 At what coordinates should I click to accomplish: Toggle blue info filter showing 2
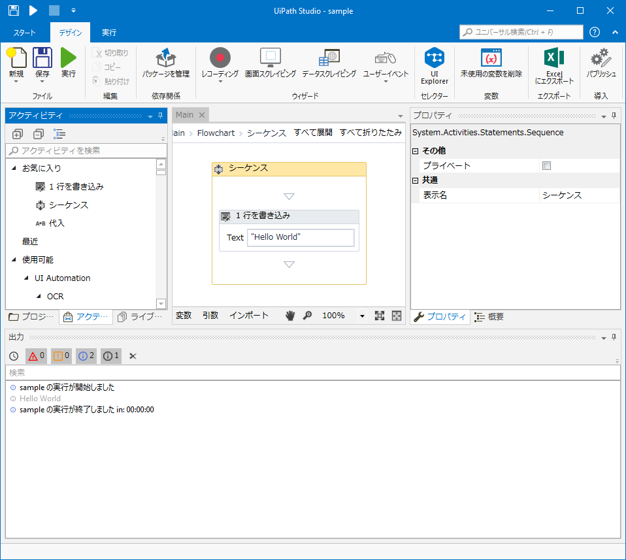(86, 355)
